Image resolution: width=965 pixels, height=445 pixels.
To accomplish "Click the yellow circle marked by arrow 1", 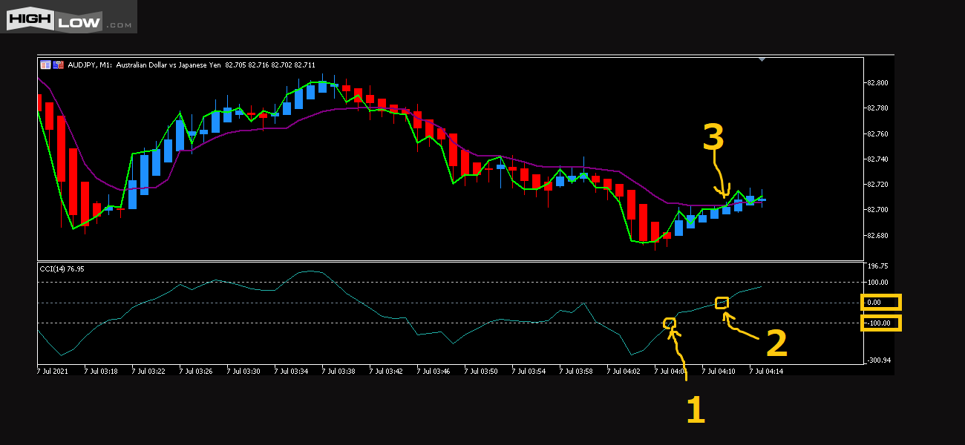I will 670,323.
